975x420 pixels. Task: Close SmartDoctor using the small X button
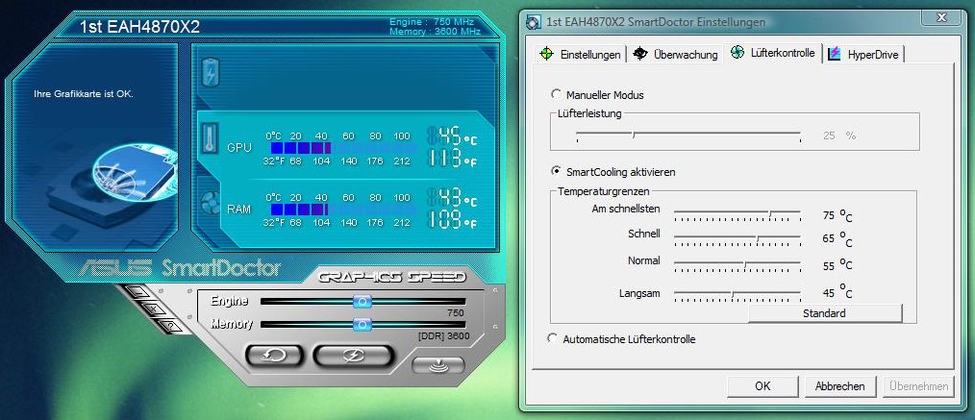pos(153,308)
